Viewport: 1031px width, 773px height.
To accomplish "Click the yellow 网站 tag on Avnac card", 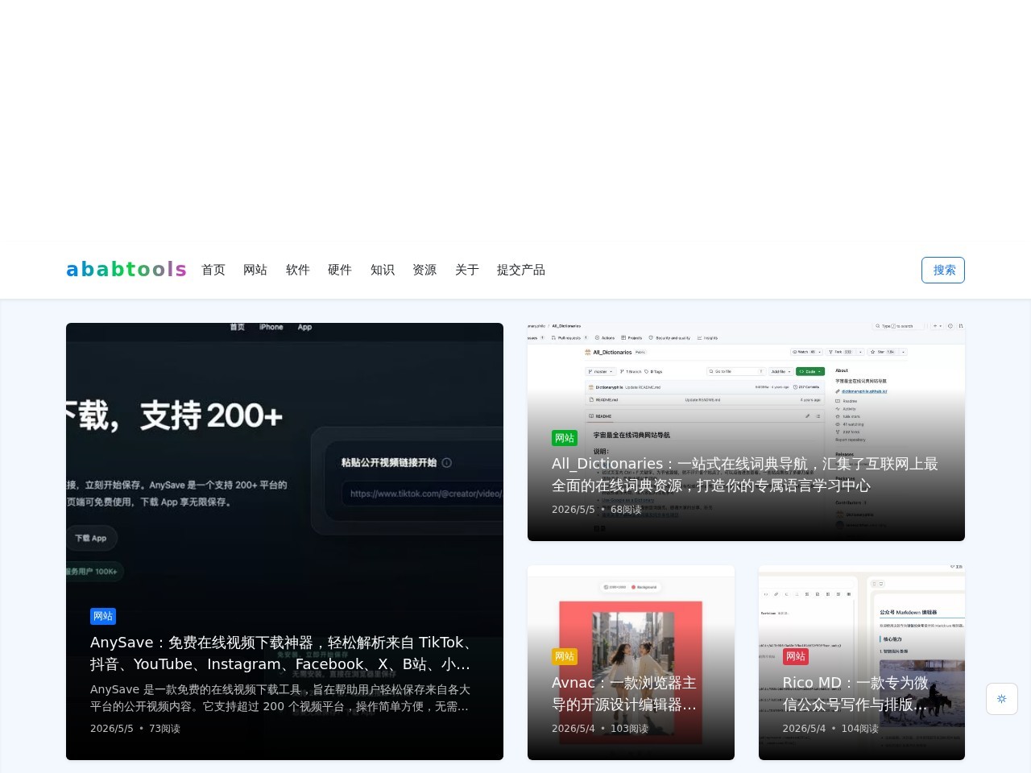I will 565,656.
